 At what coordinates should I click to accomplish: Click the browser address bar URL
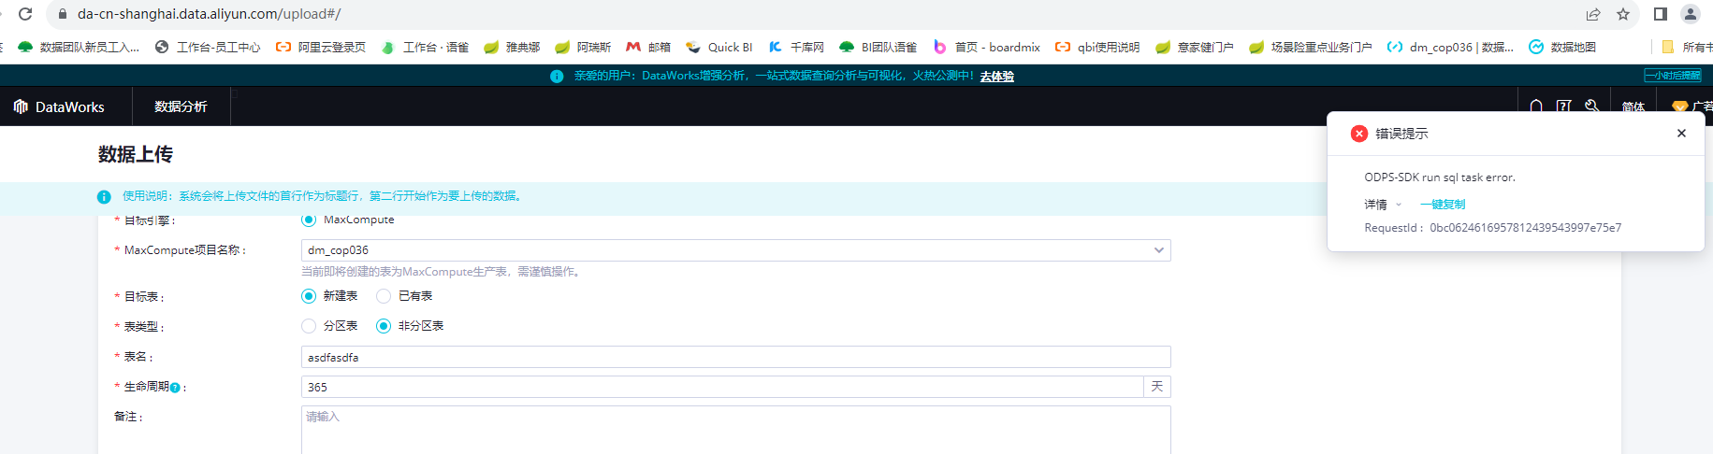coord(209,14)
